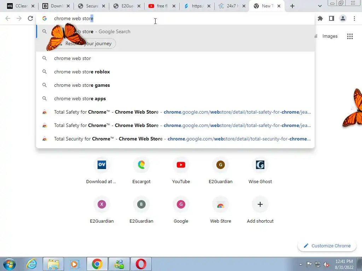Viewport: 362px width, 271px height.
Task: Open the Action Center flag icon
Action: coord(309,264)
